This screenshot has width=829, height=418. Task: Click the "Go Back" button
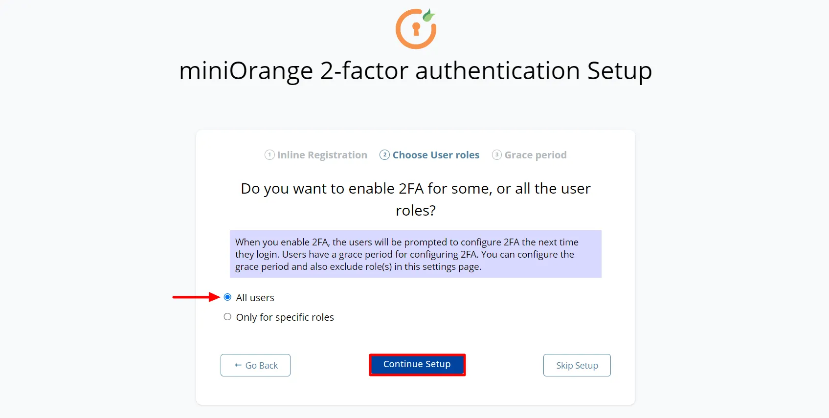click(255, 365)
